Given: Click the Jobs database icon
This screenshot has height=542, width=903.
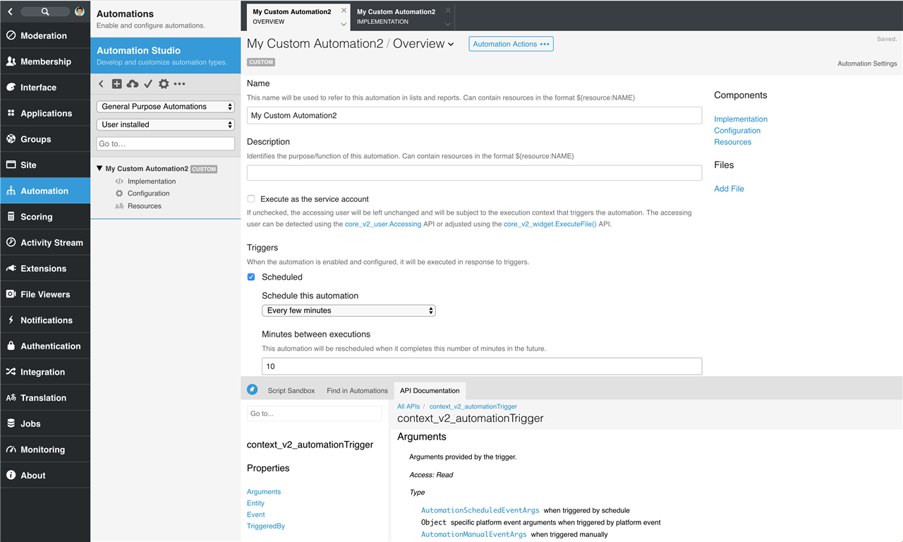Looking at the screenshot, I should [11, 423].
